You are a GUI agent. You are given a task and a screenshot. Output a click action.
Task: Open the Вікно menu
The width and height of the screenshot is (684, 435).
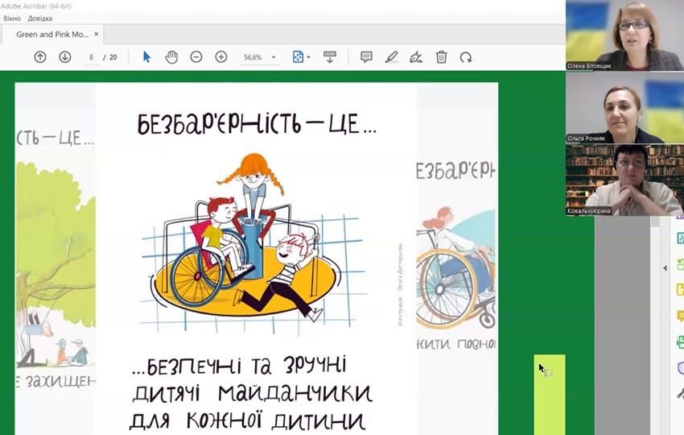(x=12, y=19)
